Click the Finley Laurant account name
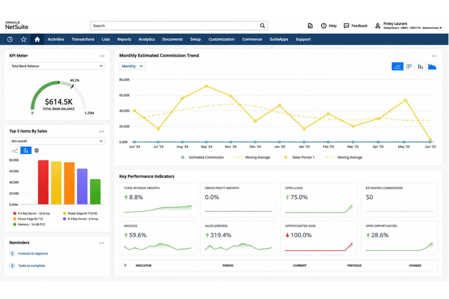Screen dimensions: 449x299 coord(395,24)
